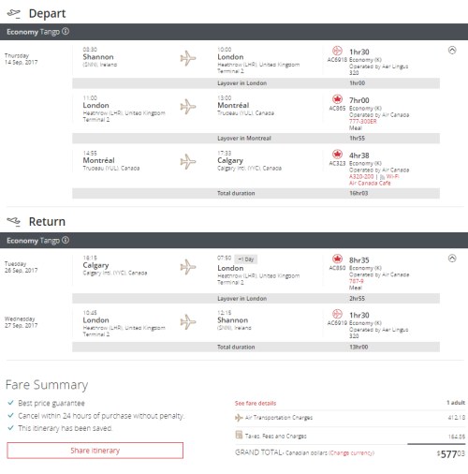Collapse the Depart flight details chevron
The height and width of the screenshot is (474, 468).
[x=452, y=50]
